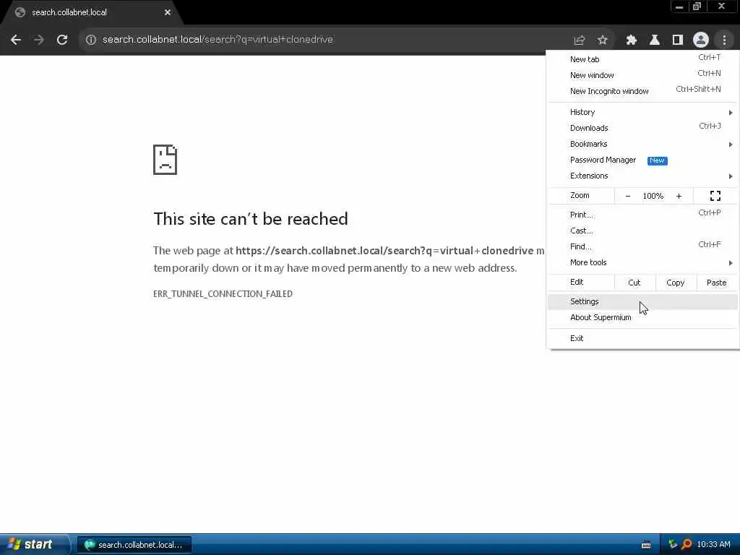Close the search.collabnet.local tab
The width and height of the screenshot is (740, 555).
click(x=168, y=12)
